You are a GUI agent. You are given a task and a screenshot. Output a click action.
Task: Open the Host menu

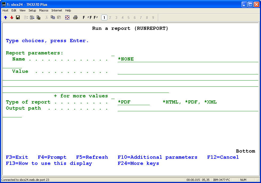5,10
